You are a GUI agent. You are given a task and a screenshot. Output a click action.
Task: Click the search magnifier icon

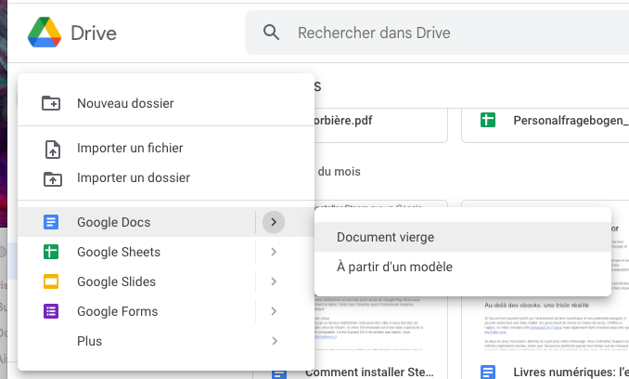click(271, 33)
